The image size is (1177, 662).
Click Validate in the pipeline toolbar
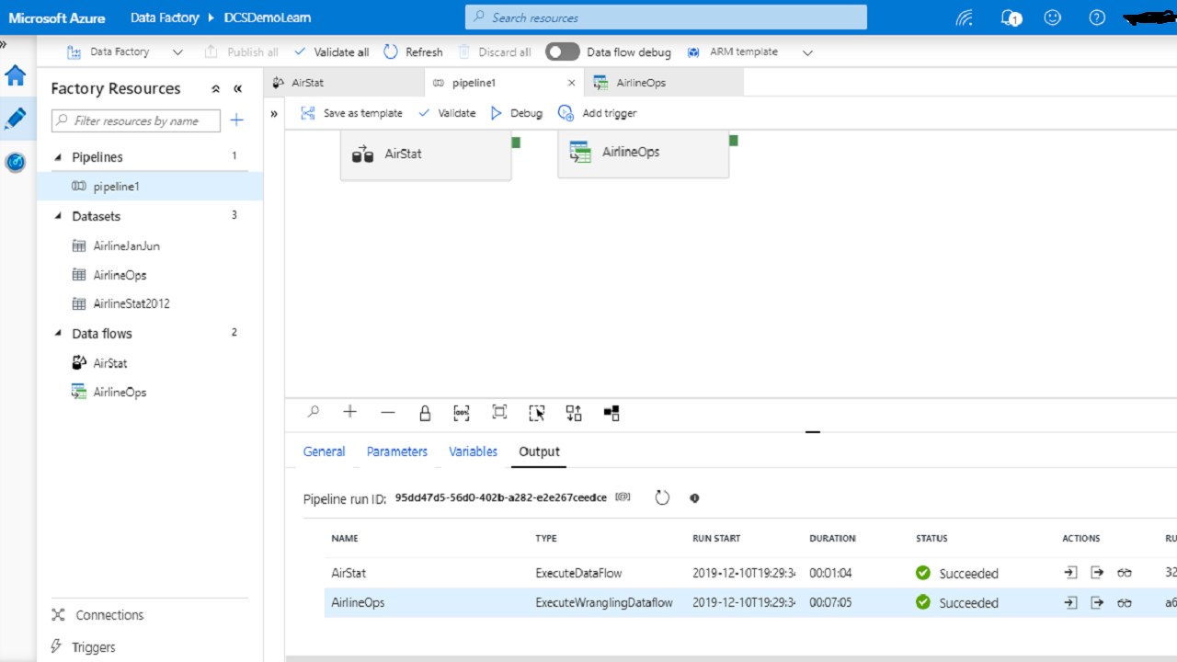click(x=447, y=113)
